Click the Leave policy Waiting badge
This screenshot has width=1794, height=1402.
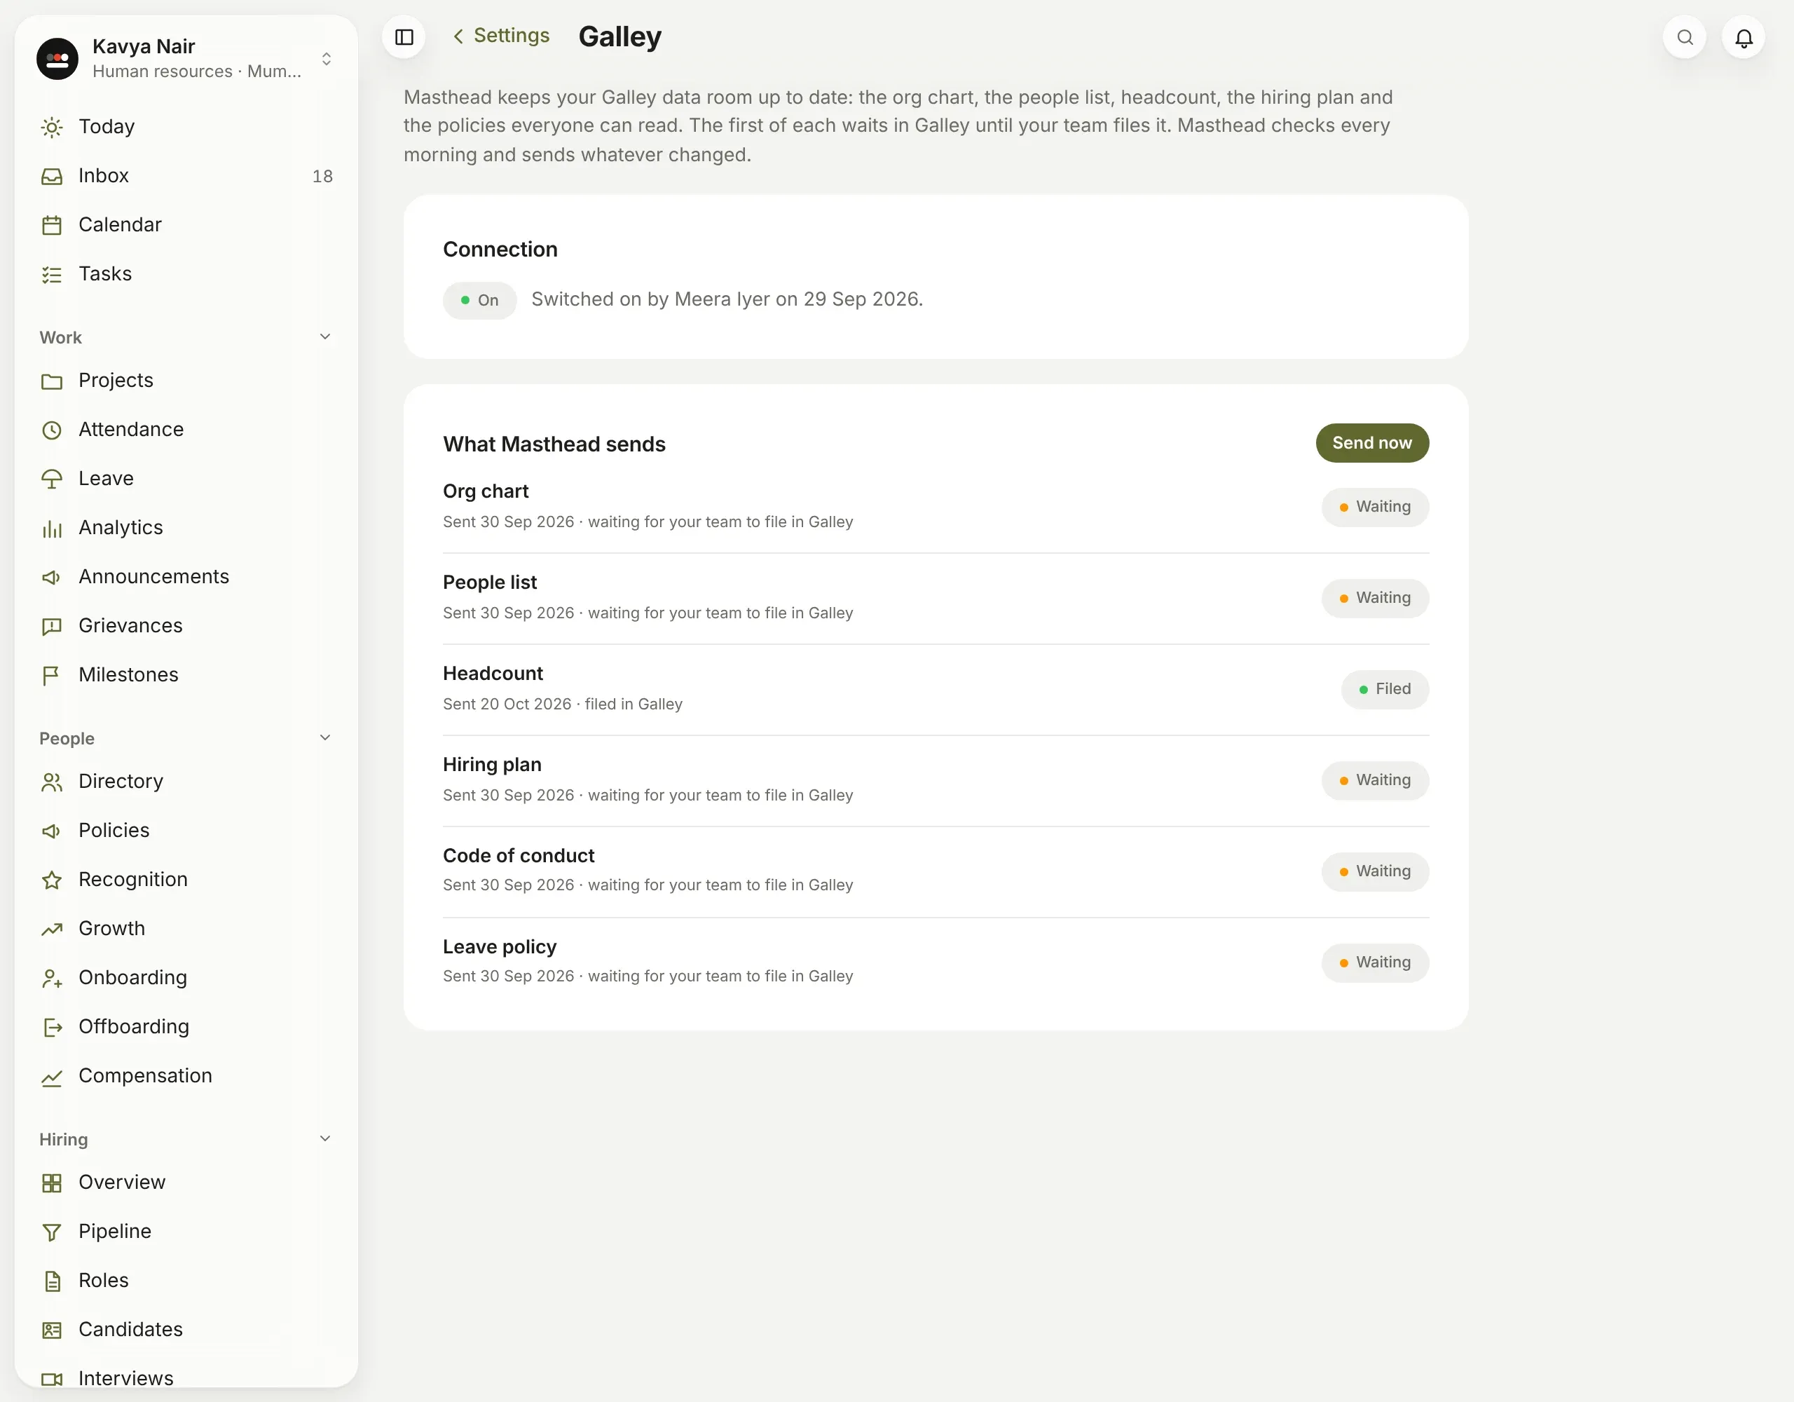coord(1375,963)
